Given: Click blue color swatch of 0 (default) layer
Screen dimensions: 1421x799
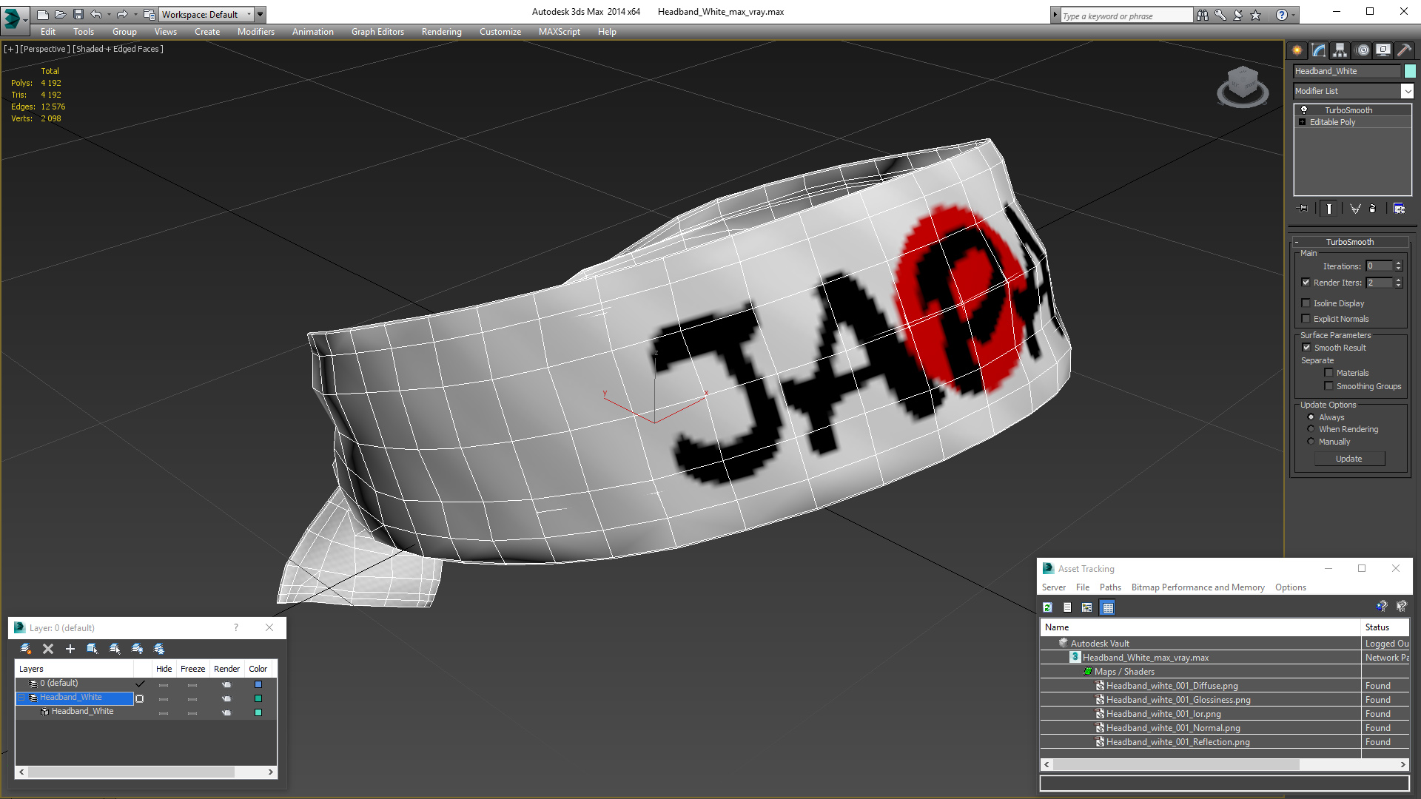Looking at the screenshot, I should [x=258, y=684].
